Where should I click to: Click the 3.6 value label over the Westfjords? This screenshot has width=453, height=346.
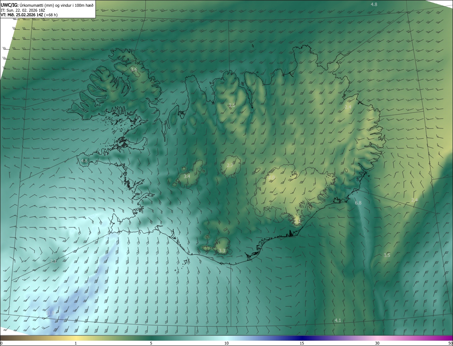pyautogui.click(x=134, y=70)
